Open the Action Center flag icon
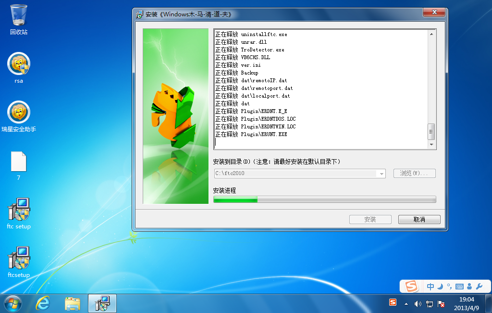This screenshot has width=492, height=313. (x=441, y=304)
